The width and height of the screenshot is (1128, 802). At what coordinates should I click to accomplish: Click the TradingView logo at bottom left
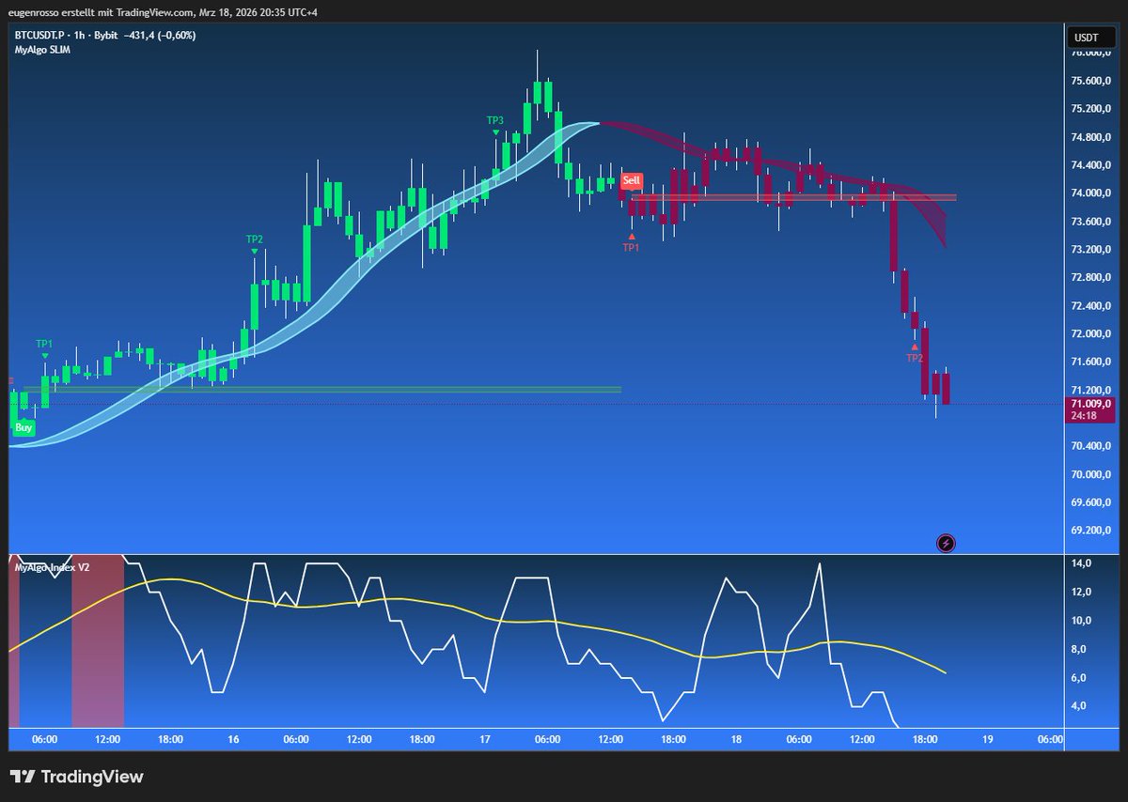(x=77, y=777)
